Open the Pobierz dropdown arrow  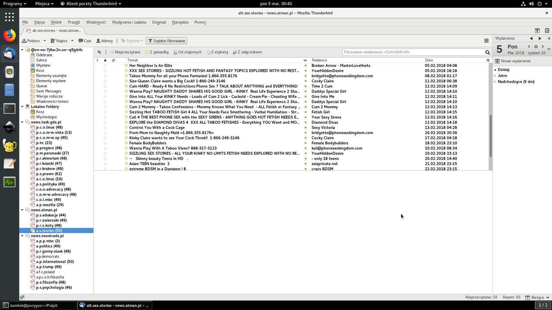pos(44,41)
